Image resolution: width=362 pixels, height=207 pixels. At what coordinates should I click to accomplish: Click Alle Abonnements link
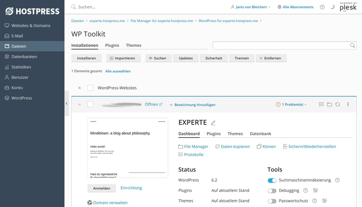pyautogui.click(x=295, y=7)
